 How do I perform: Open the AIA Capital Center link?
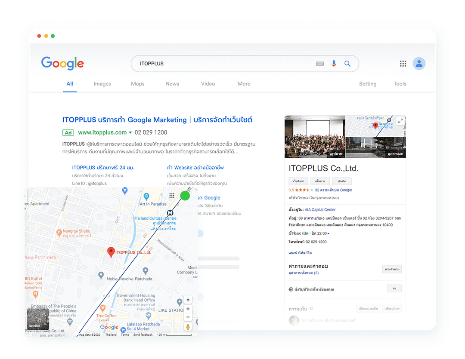pyautogui.click(x=320, y=210)
